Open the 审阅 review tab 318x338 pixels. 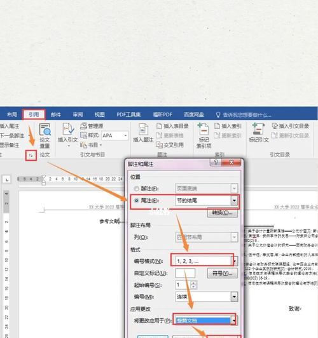[78, 114]
